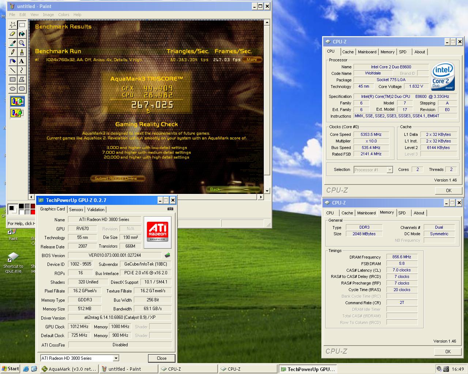This screenshot has height=374, width=468.
Task: Click the Intel Core 2 Duo logo
Action: [442, 77]
